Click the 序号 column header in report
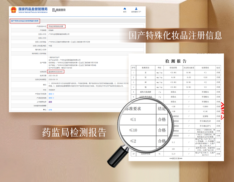 tap(133, 68)
